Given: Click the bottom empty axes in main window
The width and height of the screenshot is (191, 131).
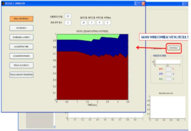Looking at the screenshot, I should coord(105,115).
